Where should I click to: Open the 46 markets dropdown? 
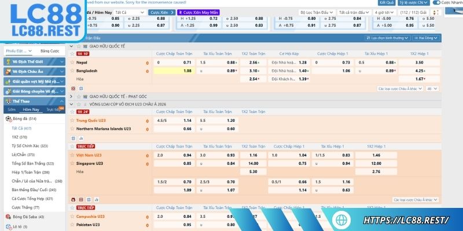click(x=432, y=89)
